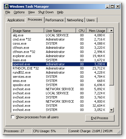
Task: Click the Processes: 27 status entry
Action: tap(18, 131)
